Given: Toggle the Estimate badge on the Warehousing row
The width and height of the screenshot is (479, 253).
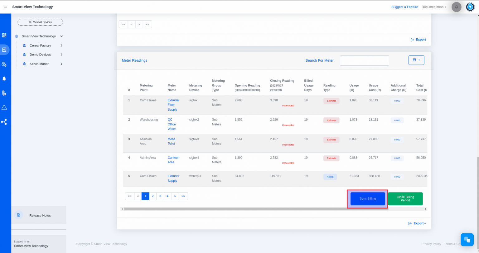Looking at the screenshot, I should tap(331, 120).
